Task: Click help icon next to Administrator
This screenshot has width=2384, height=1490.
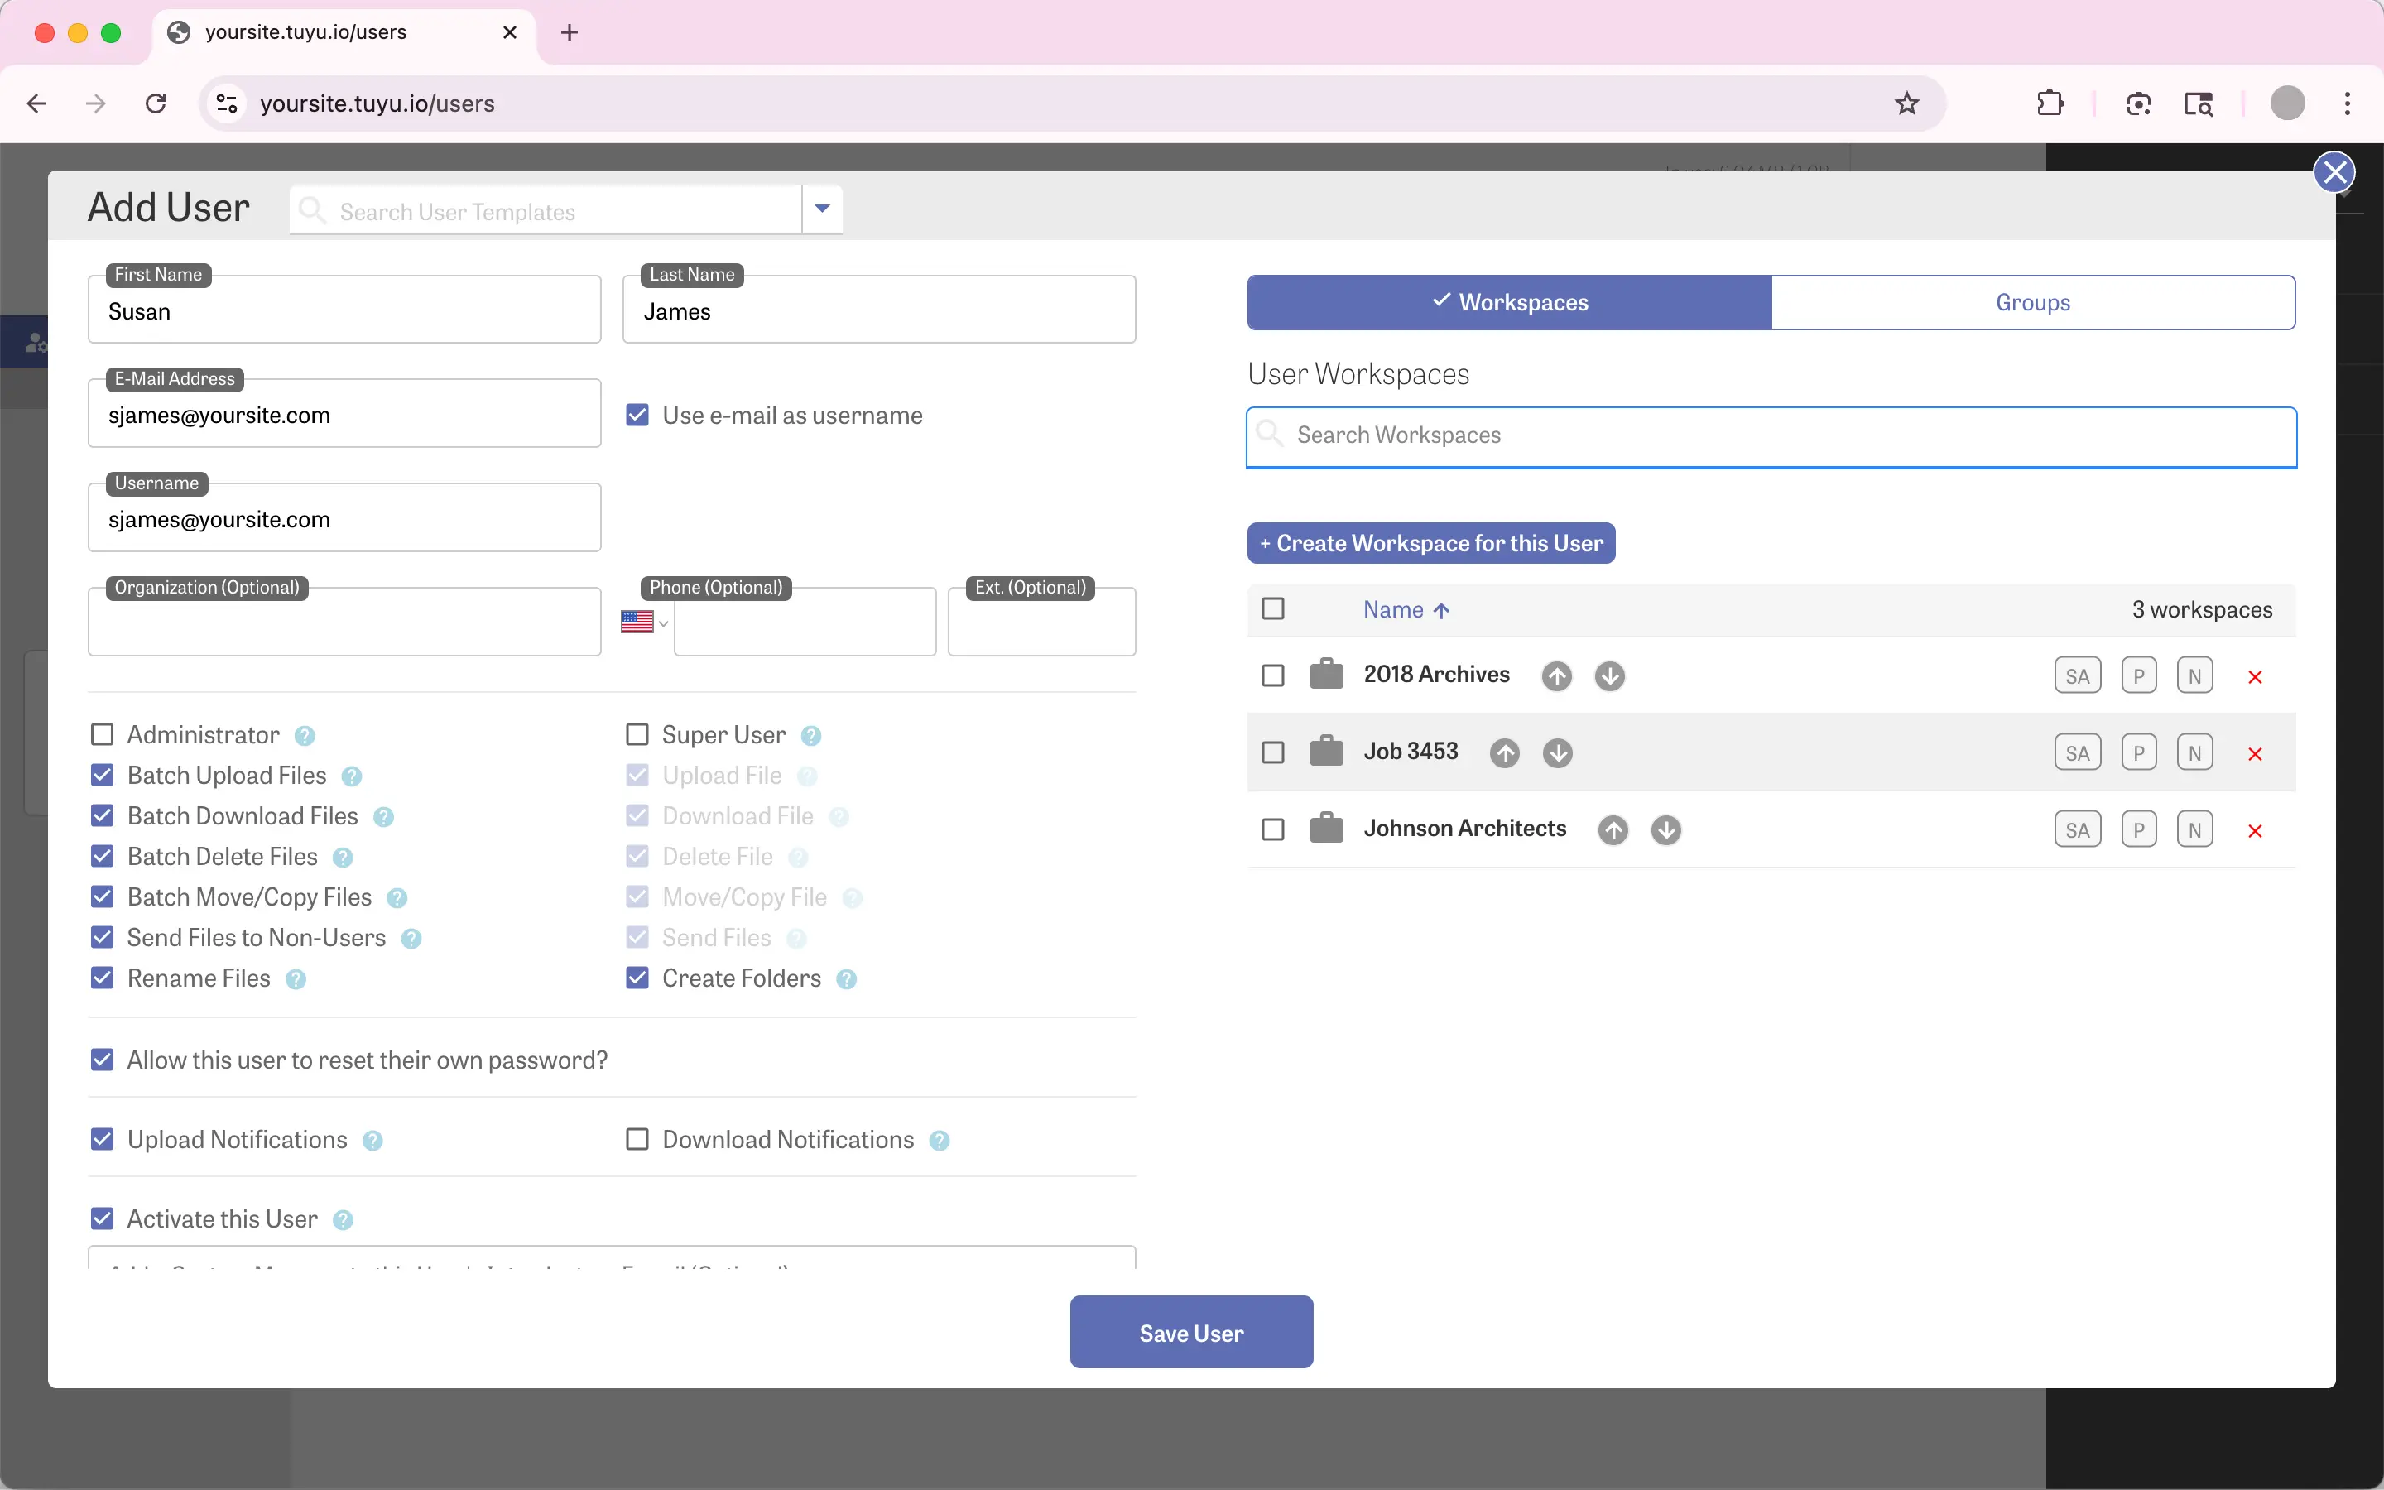Action: click(x=305, y=736)
